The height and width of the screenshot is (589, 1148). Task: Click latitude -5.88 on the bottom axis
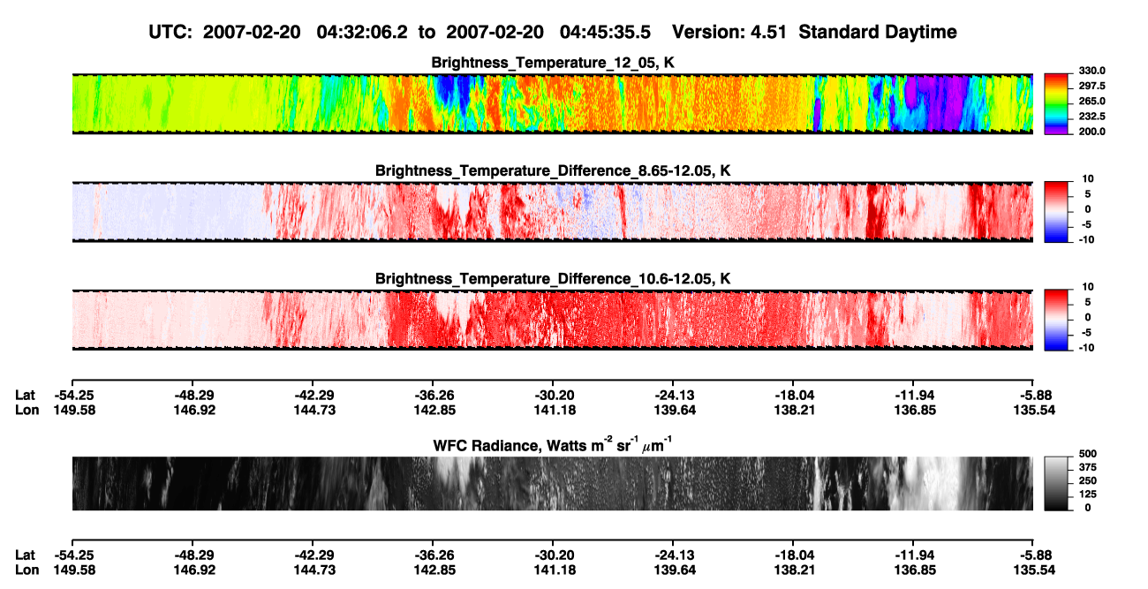1036,555
